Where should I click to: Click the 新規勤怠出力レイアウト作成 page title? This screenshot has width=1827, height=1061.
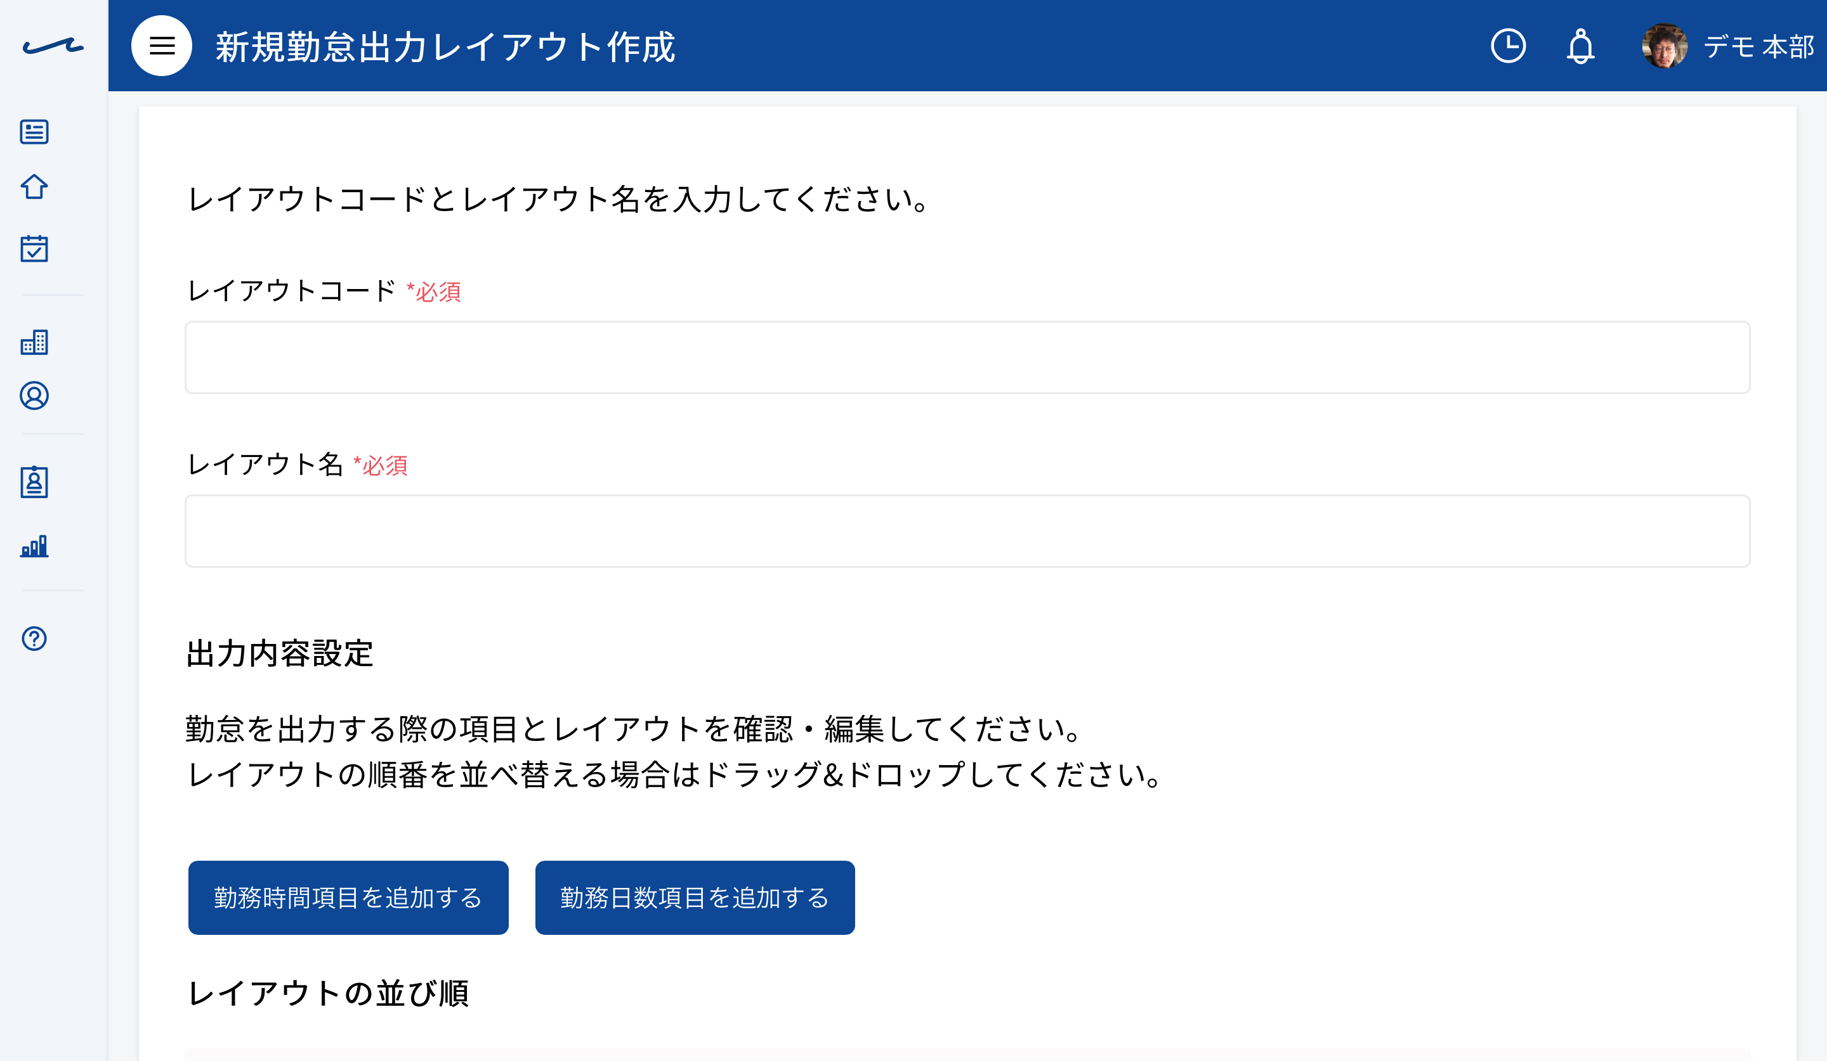(x=445, y=47)
